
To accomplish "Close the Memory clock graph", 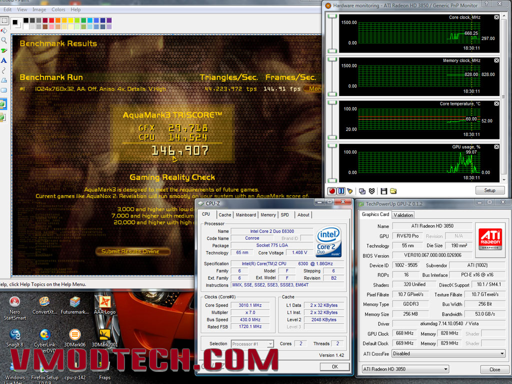I will click(496, 60).
